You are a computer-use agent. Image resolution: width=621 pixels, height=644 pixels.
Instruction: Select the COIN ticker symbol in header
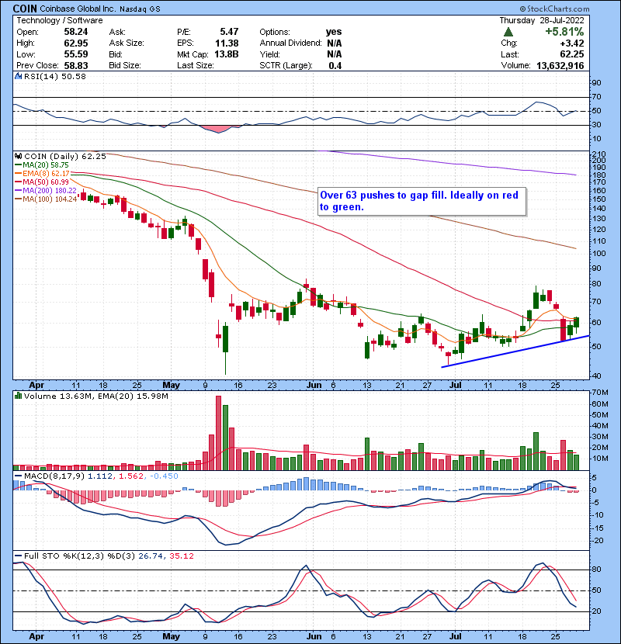tap(25, 9)
